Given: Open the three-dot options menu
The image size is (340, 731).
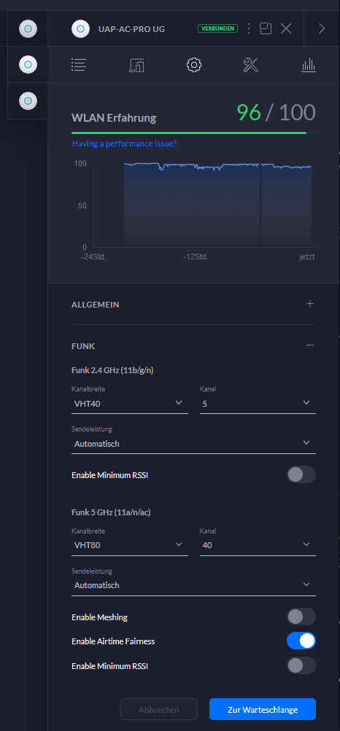Looking at the screenshot, I should click(x=249, y=28).
